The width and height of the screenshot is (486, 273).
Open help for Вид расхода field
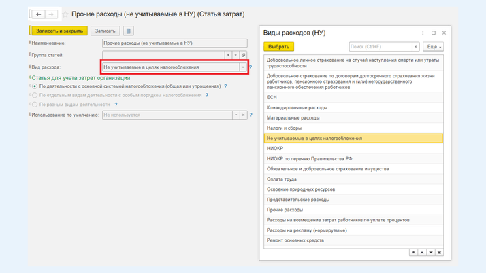click(250, 67)
